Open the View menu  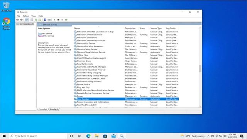pos(34,16)
